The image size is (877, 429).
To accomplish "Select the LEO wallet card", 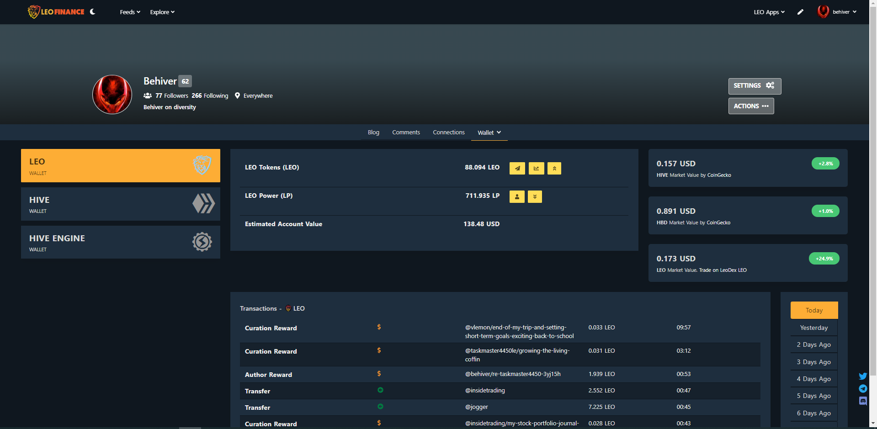I will [x=121, y=166].
